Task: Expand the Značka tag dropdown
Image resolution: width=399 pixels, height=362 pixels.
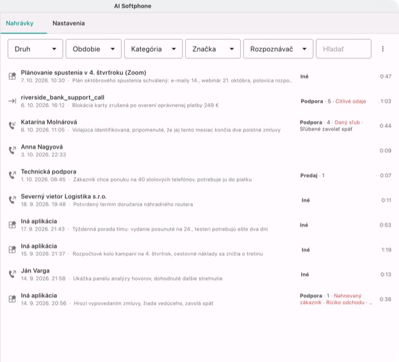Action: [x=213, y=49]
